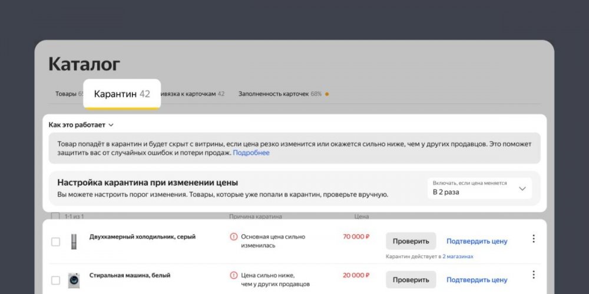Tick the checkbox for "Двухкамерный холодильник, серый"

[x=55, y=242]
